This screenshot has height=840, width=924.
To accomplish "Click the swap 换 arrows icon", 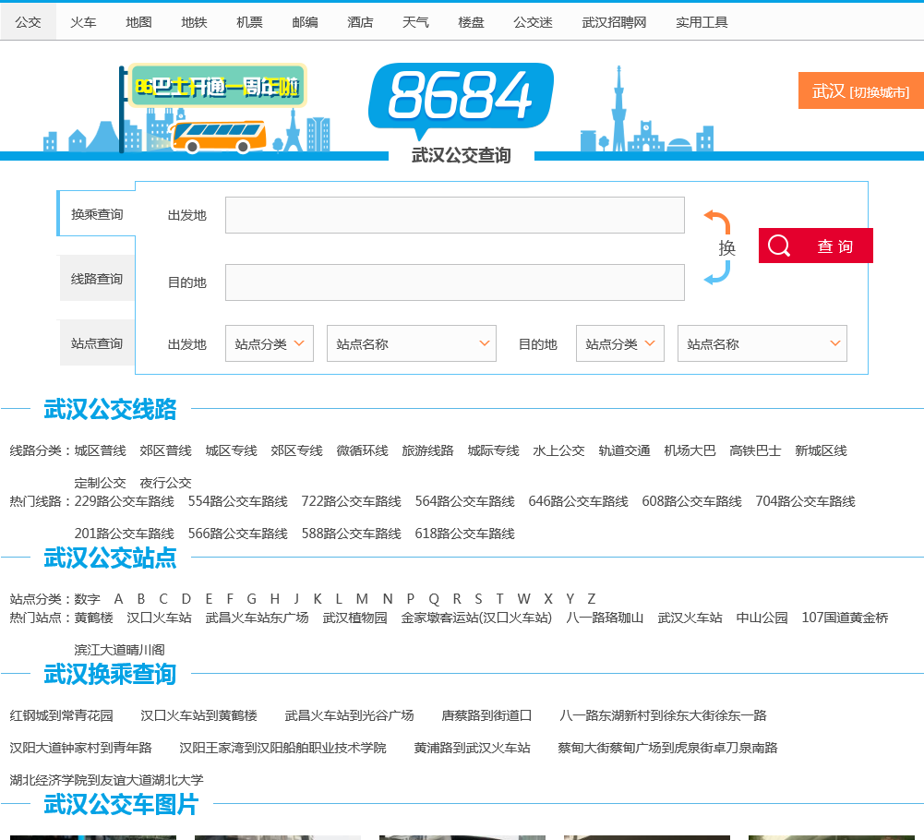I will (718, 247).
